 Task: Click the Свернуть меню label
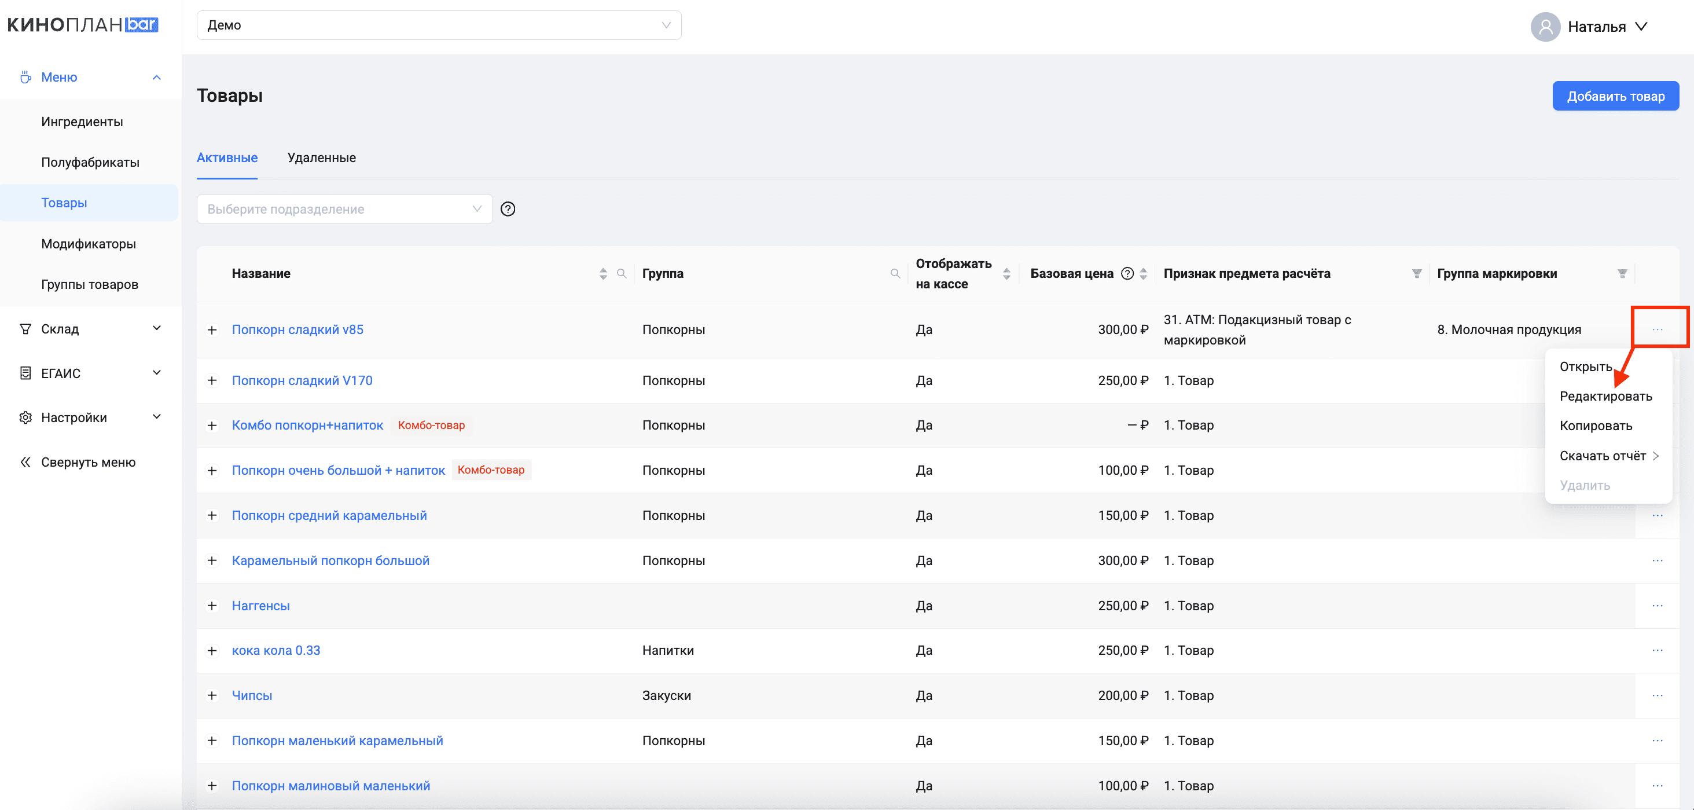pos(88,463)
